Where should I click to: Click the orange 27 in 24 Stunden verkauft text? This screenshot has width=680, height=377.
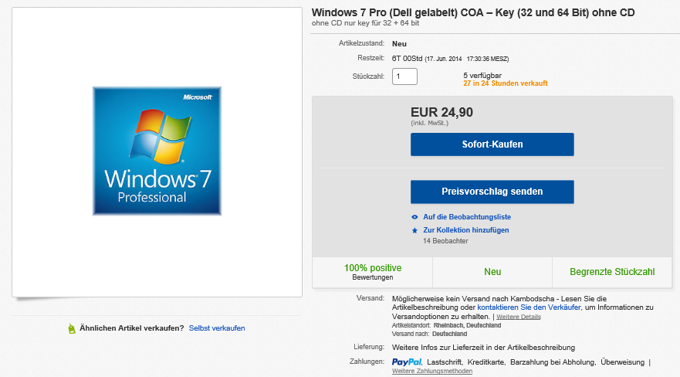[506, 83]
